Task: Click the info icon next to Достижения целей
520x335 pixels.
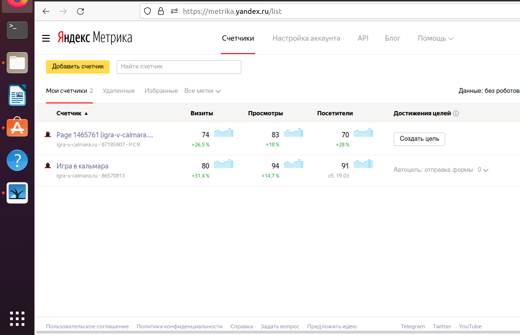Action: click(x=456, y=114)
